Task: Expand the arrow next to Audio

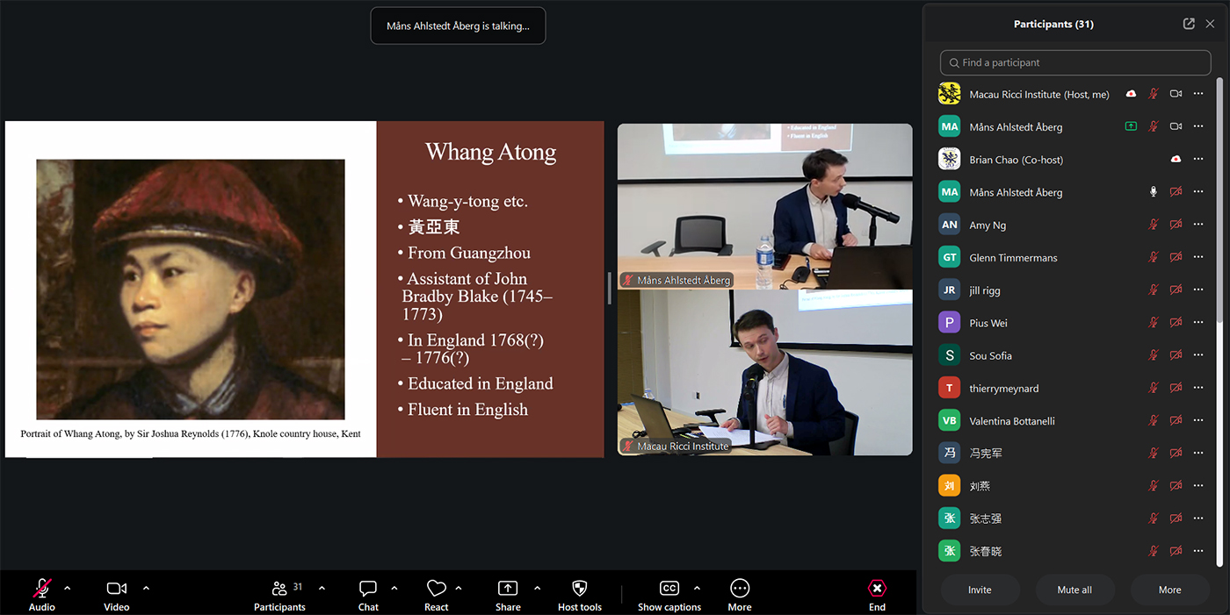Action: point(68,588)
